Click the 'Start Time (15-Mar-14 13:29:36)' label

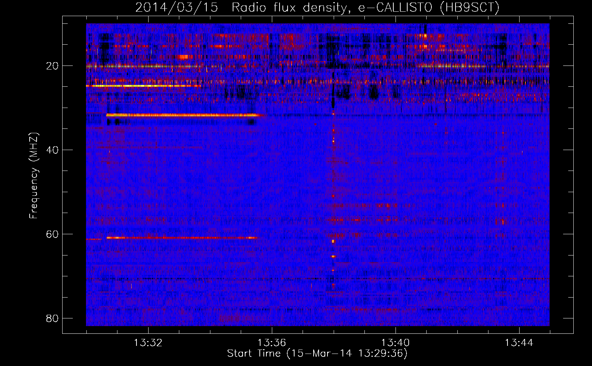[317, 354]
